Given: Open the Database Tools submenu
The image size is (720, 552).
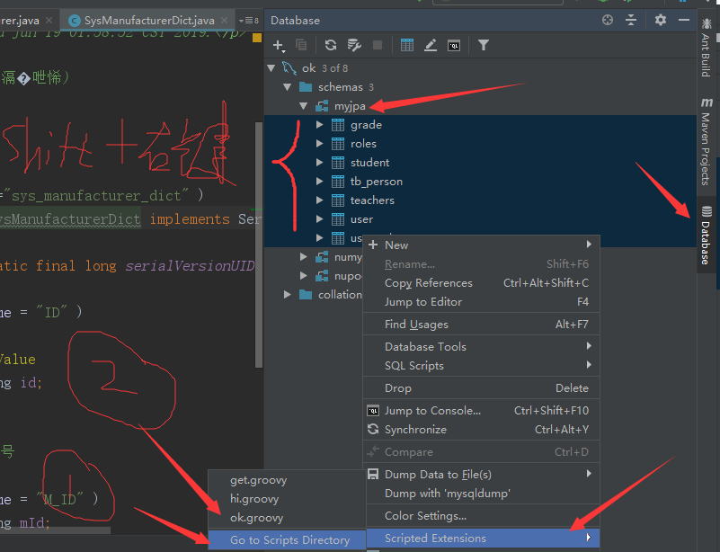Looking at the screenshot, I should [x=481, y=347].
